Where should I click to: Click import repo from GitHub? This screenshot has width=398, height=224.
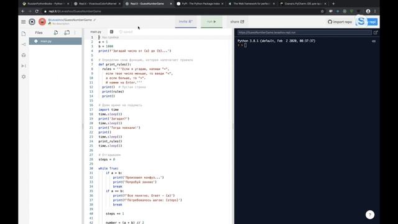[340, 22]
